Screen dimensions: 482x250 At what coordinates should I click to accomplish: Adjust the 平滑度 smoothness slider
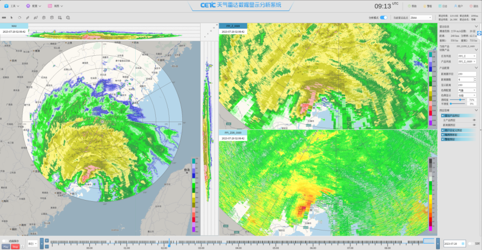458,104
